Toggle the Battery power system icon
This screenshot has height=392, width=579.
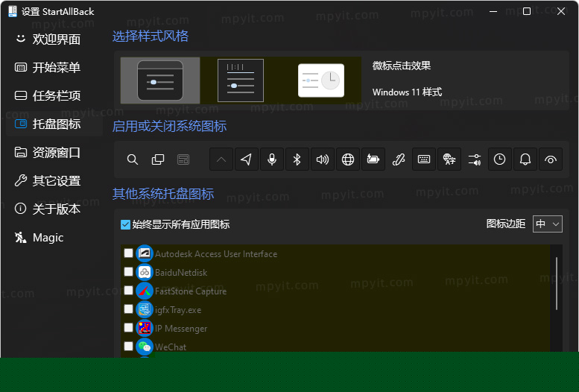pos(373,159)
